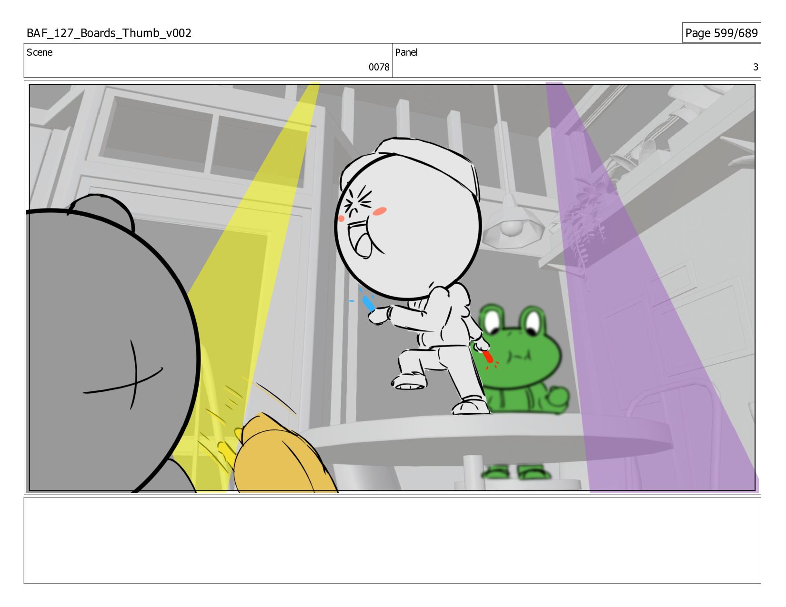Click the scene number 0078

click(379, 67)
